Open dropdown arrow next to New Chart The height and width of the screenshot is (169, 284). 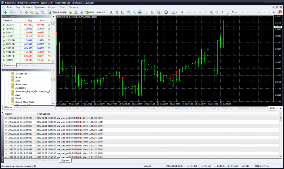(x=8, y=12)
